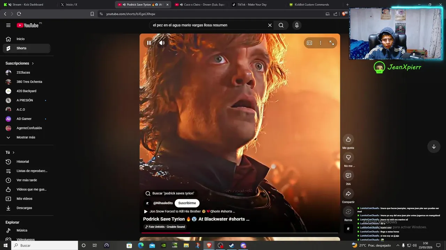Click the Short's red progress bar

click(x=240, y=233)
